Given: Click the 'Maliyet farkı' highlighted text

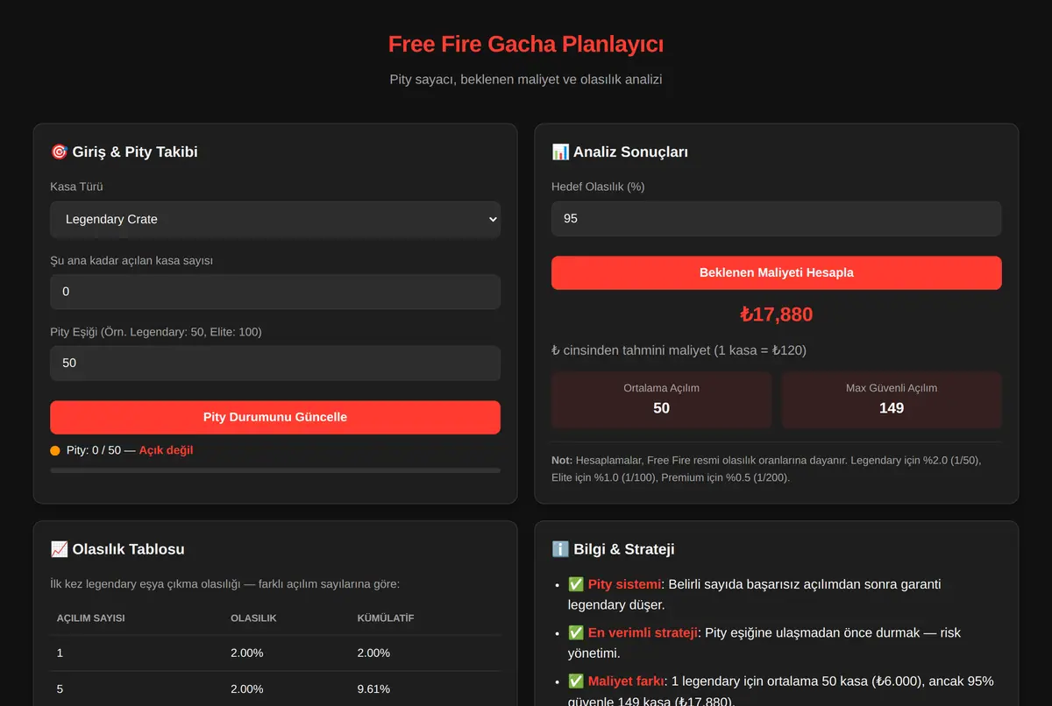Looking at the screenshot, I should (626, 681).
